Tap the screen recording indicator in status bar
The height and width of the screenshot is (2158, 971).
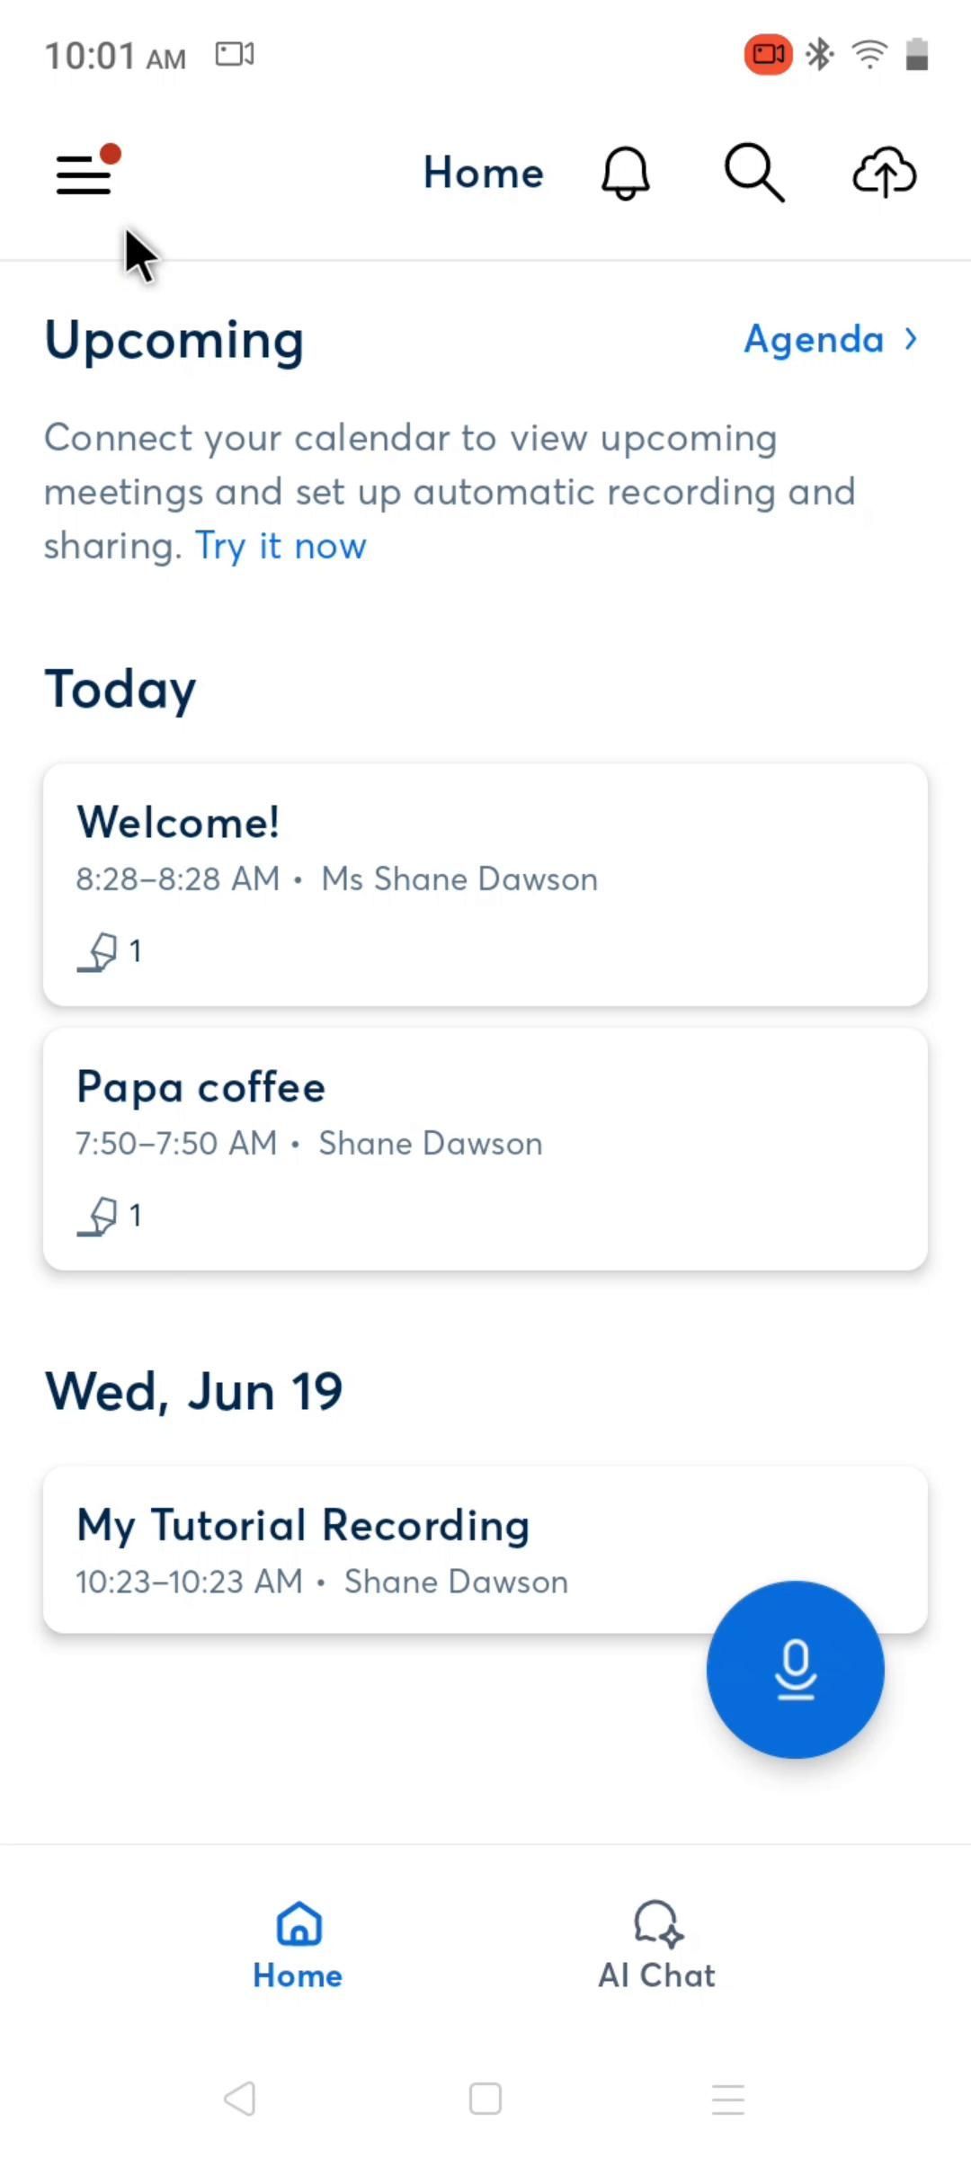pyautogui.click(x=768, y=55)
